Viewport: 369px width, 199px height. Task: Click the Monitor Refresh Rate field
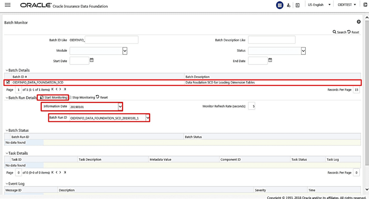252,106
